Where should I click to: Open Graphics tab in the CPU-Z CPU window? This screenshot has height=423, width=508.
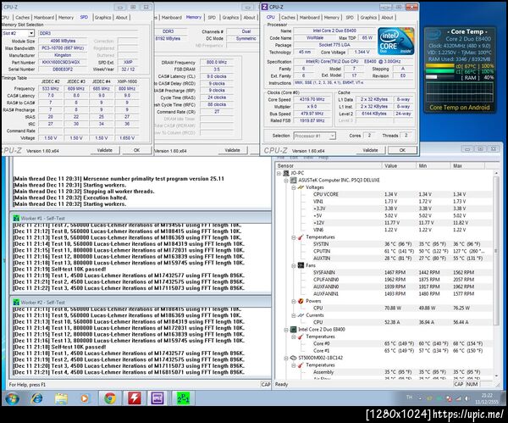[x=368, y=18]
